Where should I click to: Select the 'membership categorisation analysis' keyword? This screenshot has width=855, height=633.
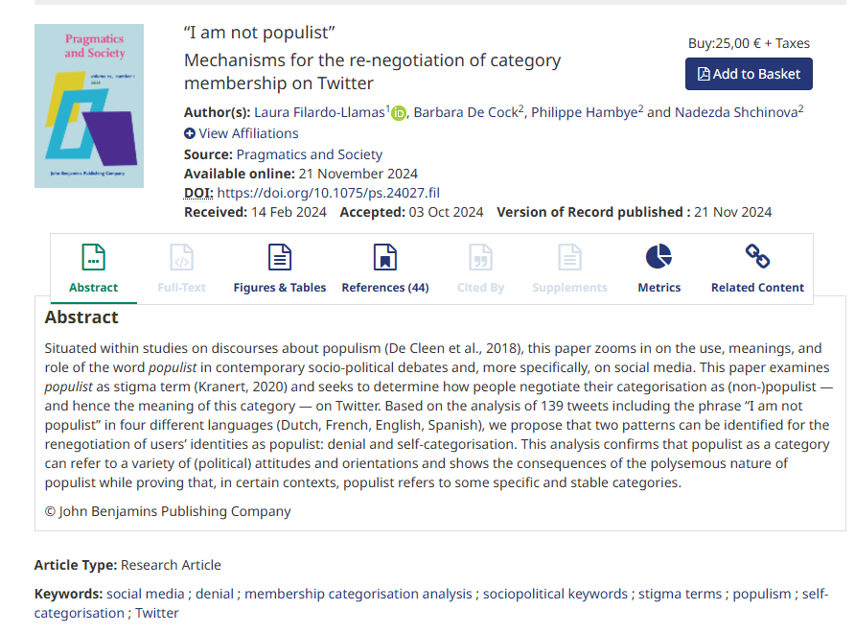point(358,594)
